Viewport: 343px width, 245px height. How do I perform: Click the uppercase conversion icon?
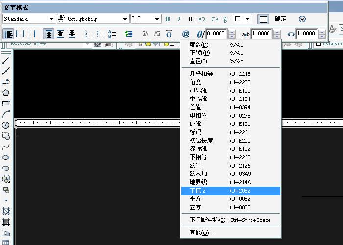pyautogui.click(x=145, y=34)
